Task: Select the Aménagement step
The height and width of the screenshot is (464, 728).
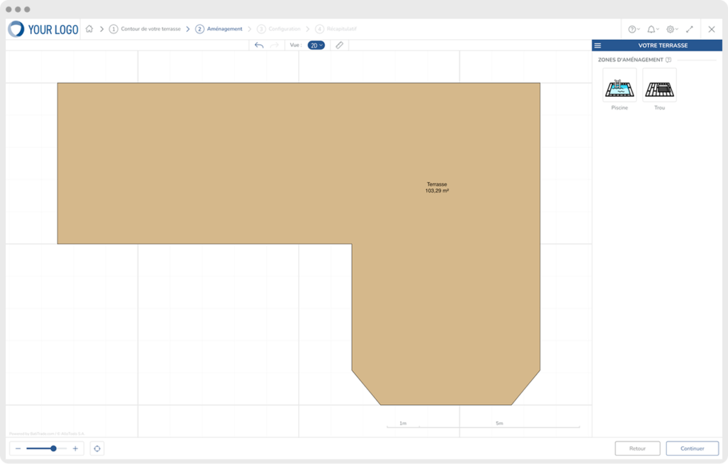Action: pyautogui.click(x=219, y=29)
